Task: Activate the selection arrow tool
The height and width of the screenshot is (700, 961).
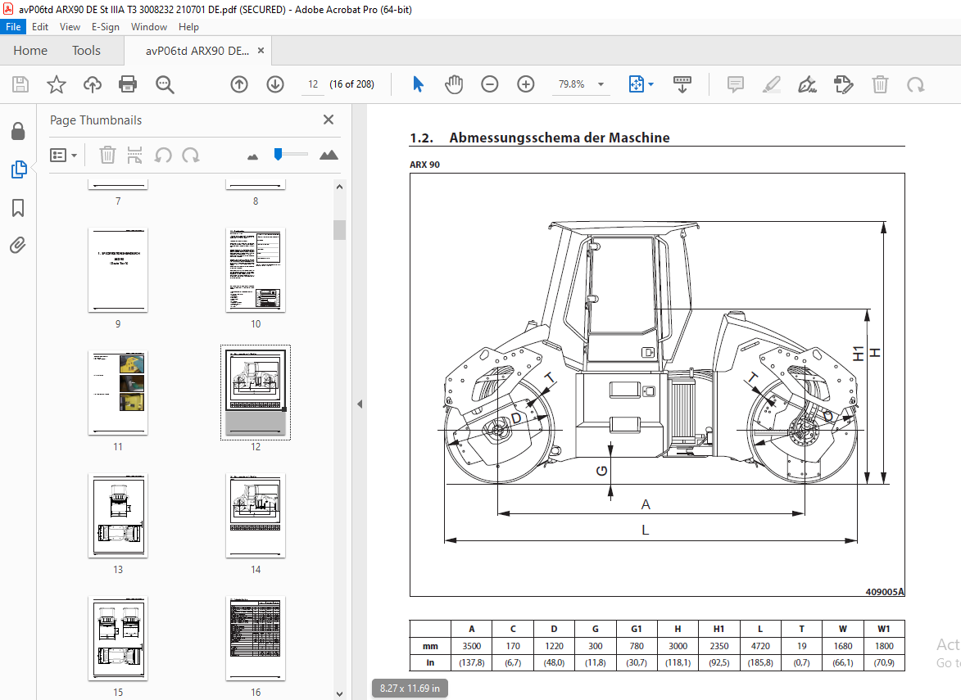Action: point(418,84)
